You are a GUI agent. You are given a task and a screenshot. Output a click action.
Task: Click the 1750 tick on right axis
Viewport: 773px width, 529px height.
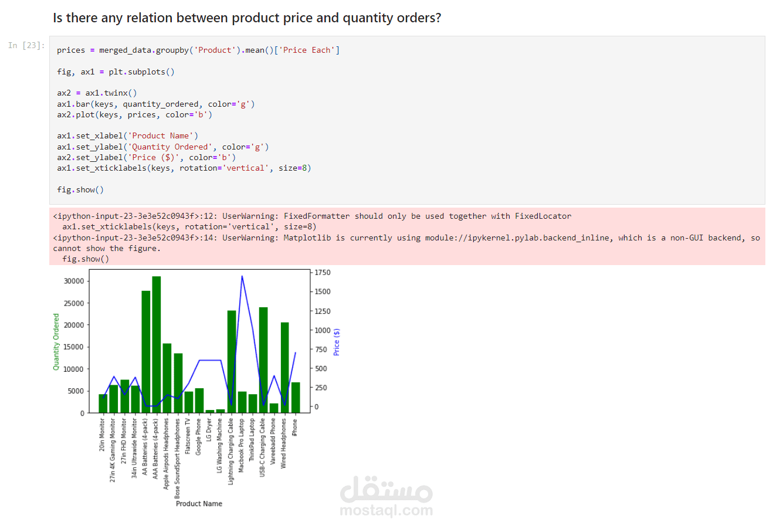click(323, 273)
